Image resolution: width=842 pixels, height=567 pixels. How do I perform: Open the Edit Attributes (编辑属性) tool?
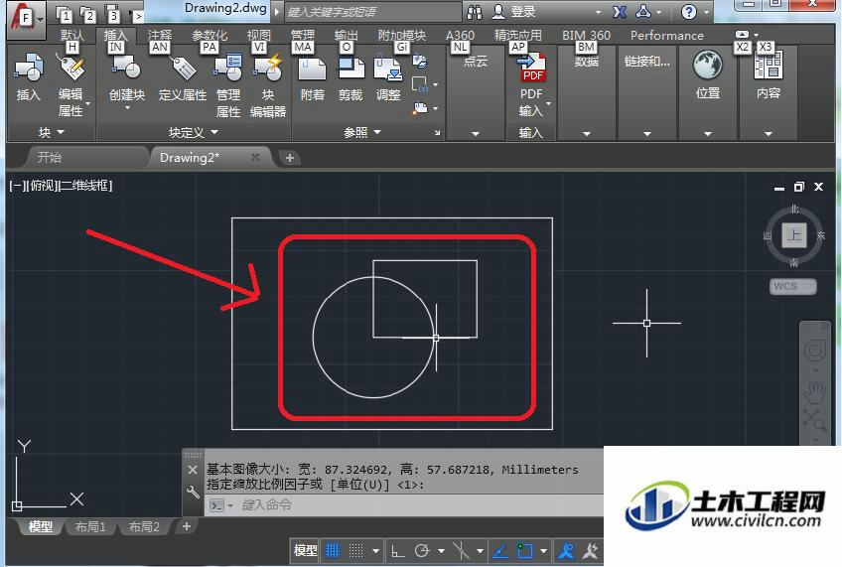point(70,69)
